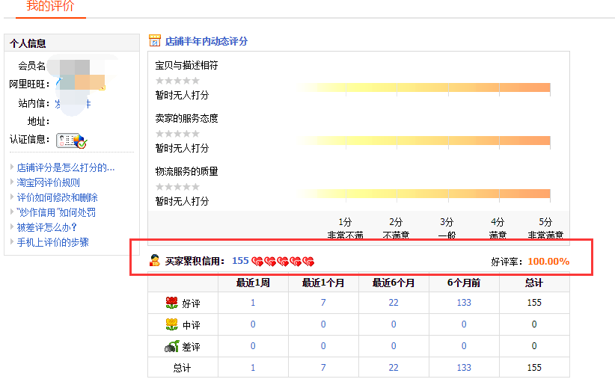The image size is (615, 382).
Task: Click the buyer credit person icon
Action: click(x=155, y=261)
